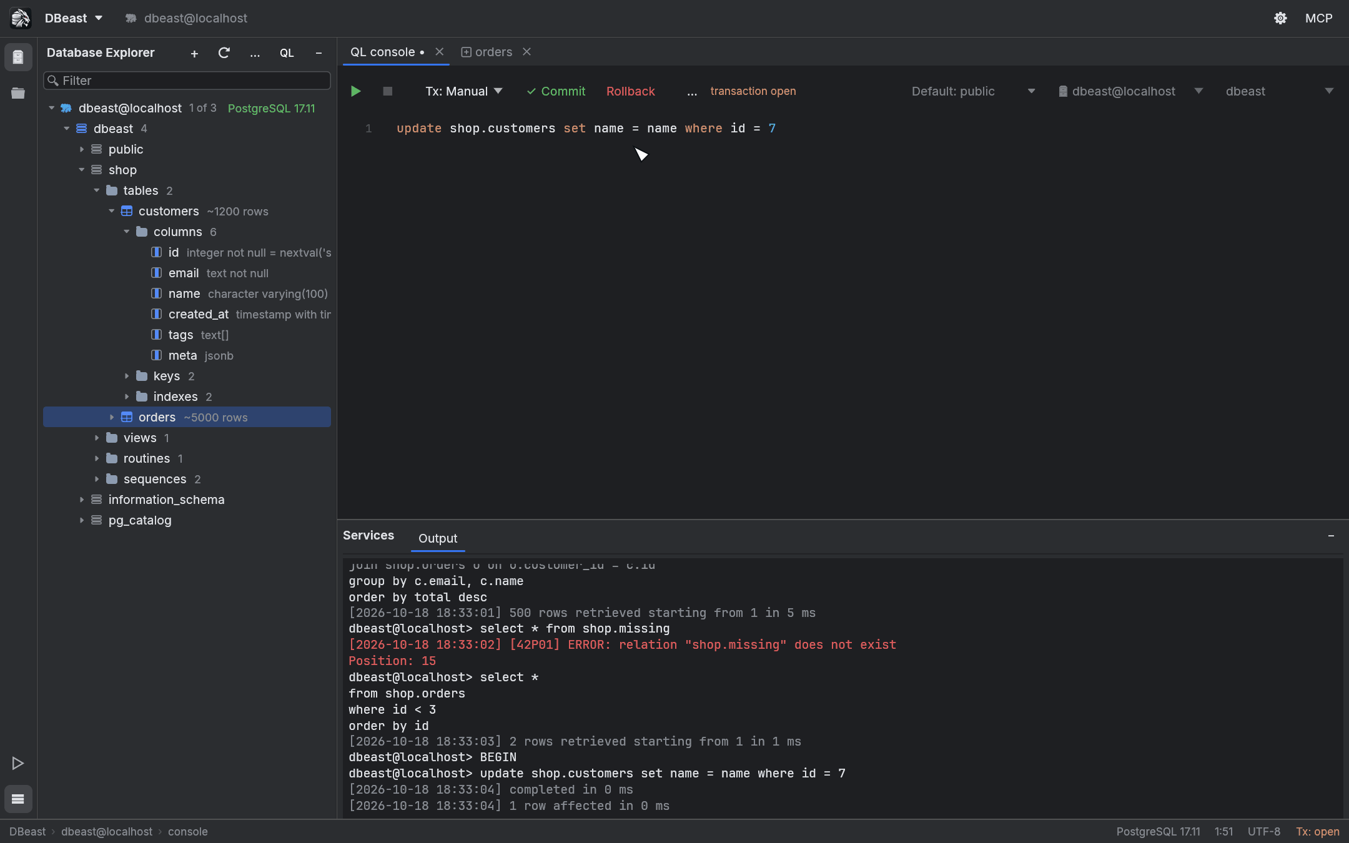Toggle the services panel sidebar icon

click(18, 799)
